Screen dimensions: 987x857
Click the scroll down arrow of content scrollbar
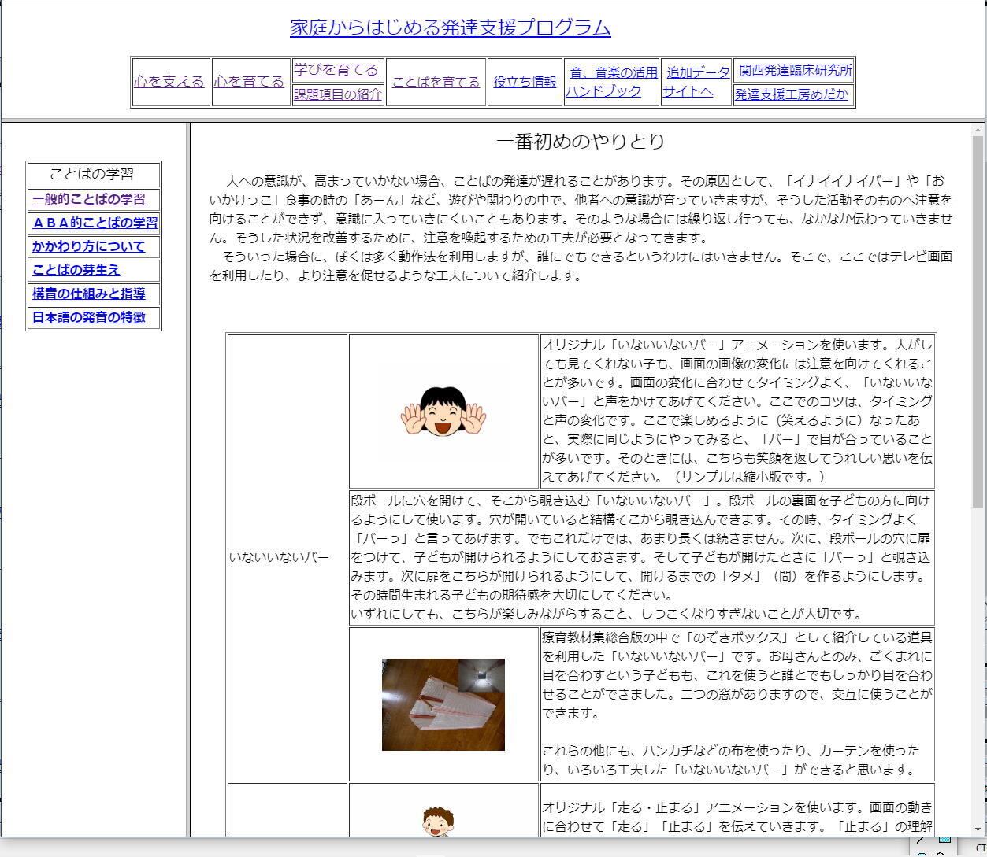978,829
